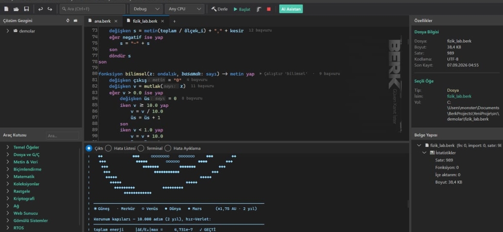
Task: Collapse the fizik_lab.berk node in Belge Yapısı
Action: click(x=419, y=145)
